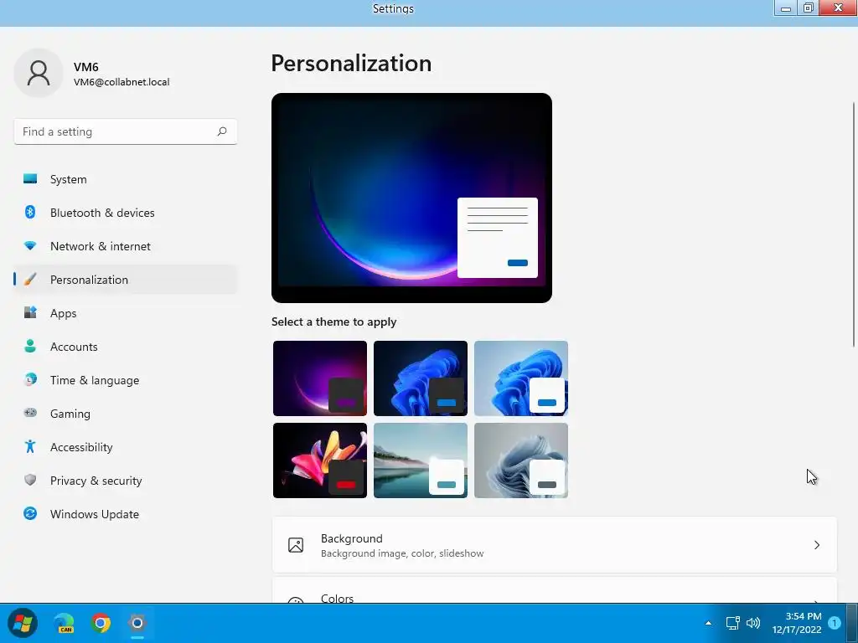Apply the dark blue bloom theme
The width and height of the screenshot is (858, 643).
click(421, 378)
